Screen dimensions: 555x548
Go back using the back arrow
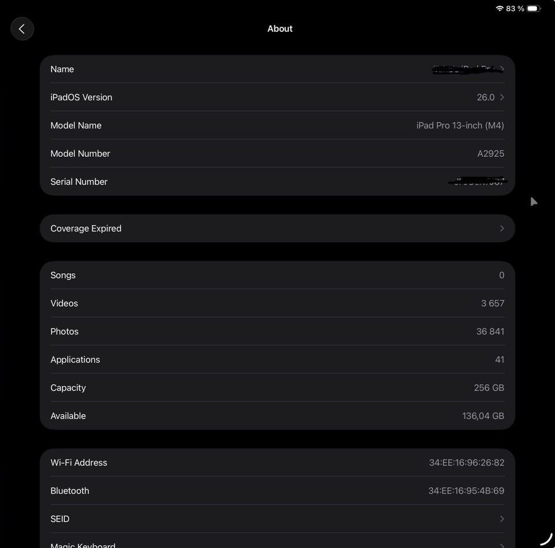22,29
